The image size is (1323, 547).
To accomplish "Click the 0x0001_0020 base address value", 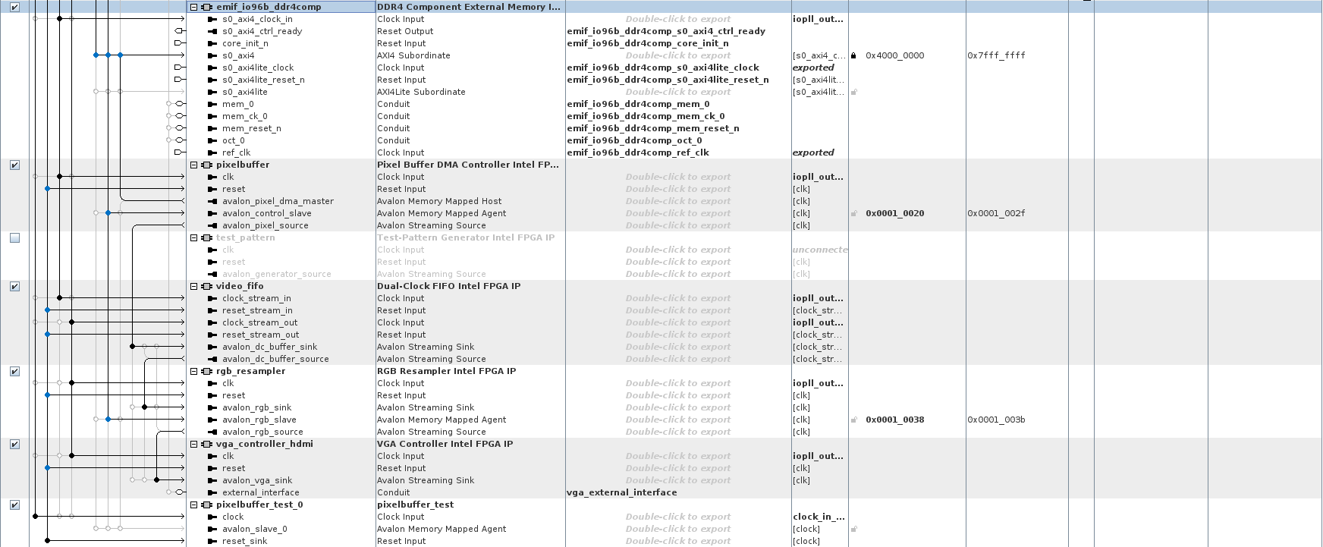I will [895, 213].
